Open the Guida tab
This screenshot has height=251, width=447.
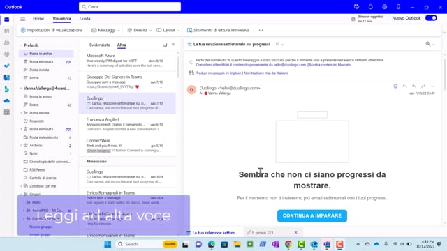click(85, 19)
